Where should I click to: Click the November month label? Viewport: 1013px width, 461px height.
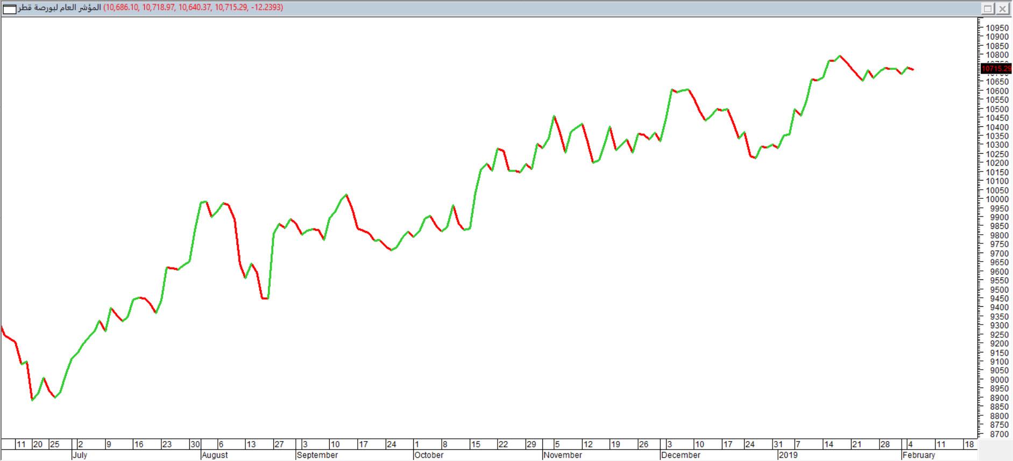click(x=563, y=455)
